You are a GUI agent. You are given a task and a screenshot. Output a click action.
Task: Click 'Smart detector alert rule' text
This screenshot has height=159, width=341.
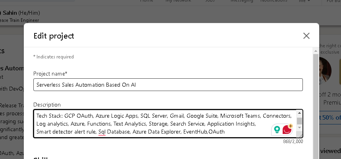(66, 132)
